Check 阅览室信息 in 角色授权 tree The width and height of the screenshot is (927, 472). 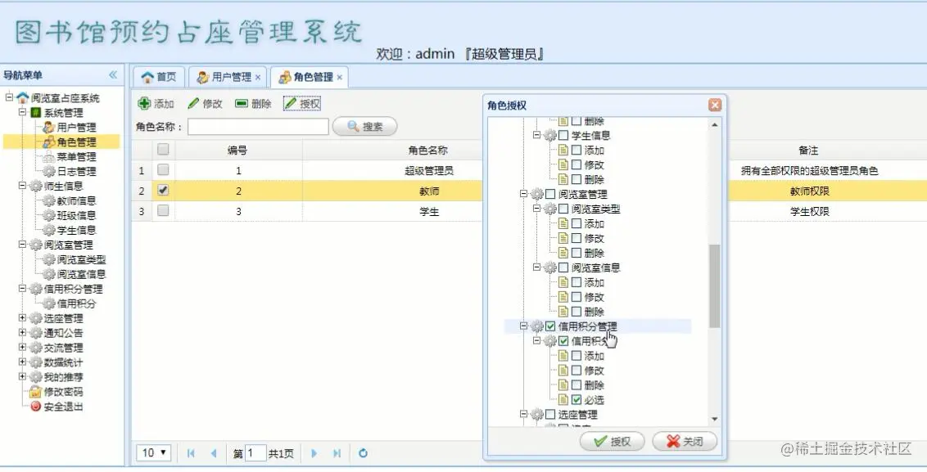pos(563,267)
